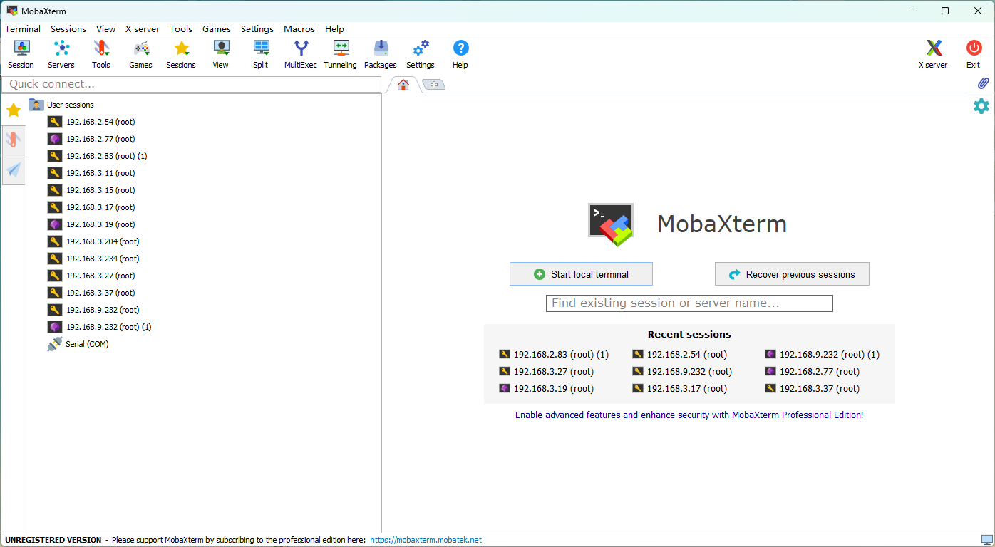The height and width of the screenshot is (547, 995).
Task: Open recent session 192.168.2.54 (root)
Action: point(680,354)
